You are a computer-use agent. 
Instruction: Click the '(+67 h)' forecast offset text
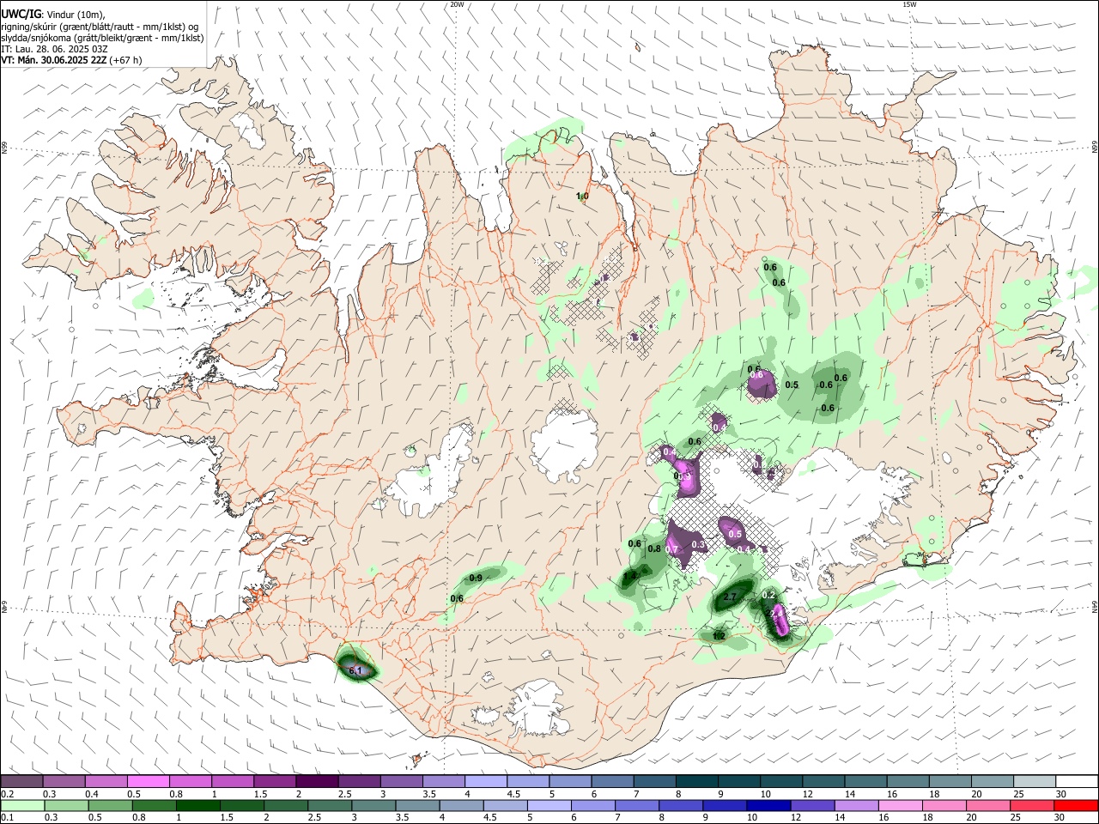coord(125,60)
